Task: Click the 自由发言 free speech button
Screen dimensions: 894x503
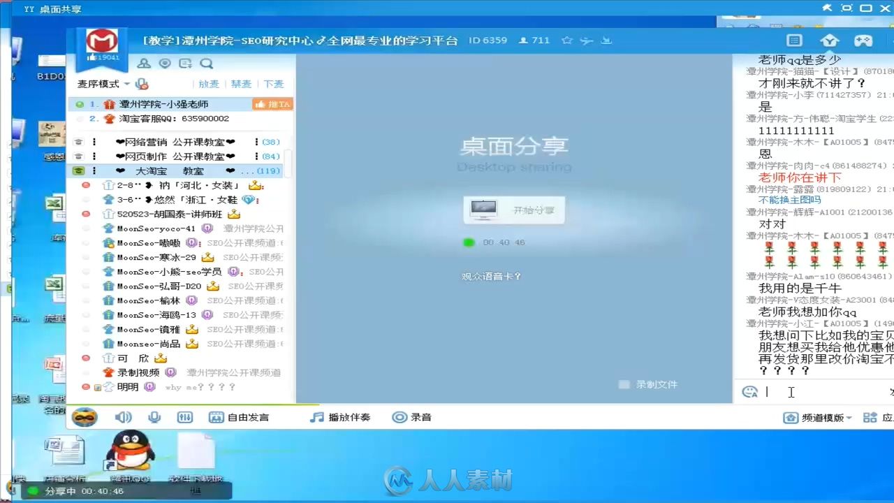Action: [x=239, y=417]
